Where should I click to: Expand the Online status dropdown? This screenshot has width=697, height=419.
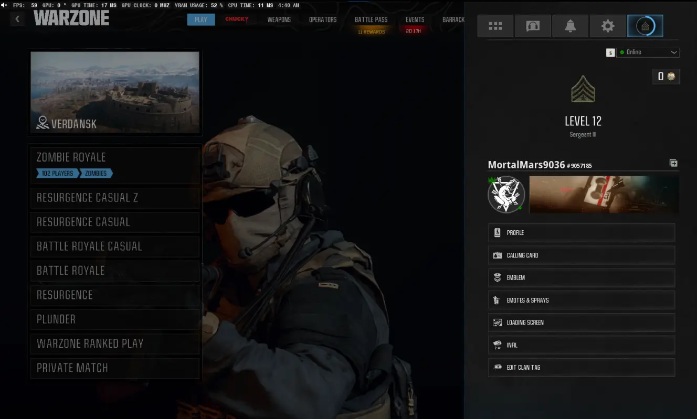(x=648, y=52)
